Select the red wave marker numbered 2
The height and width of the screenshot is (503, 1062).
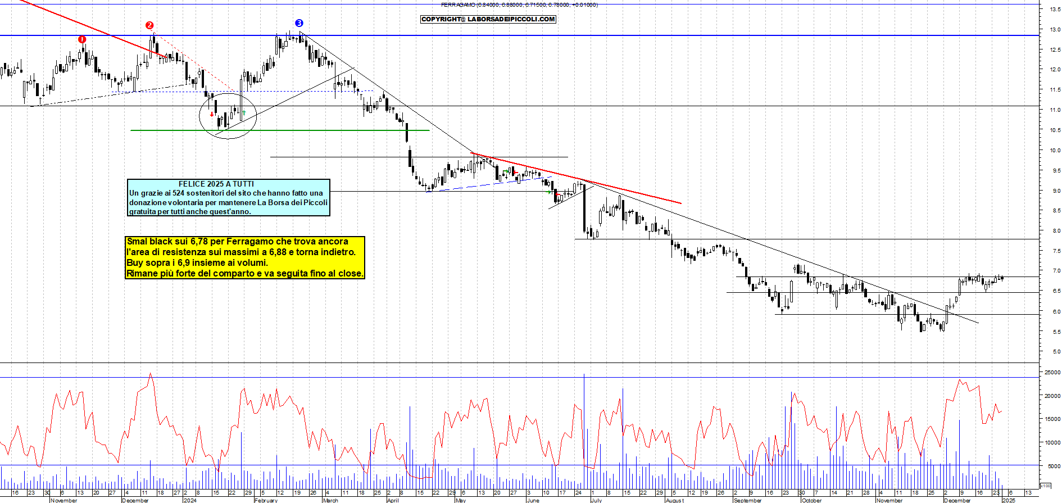149,25
